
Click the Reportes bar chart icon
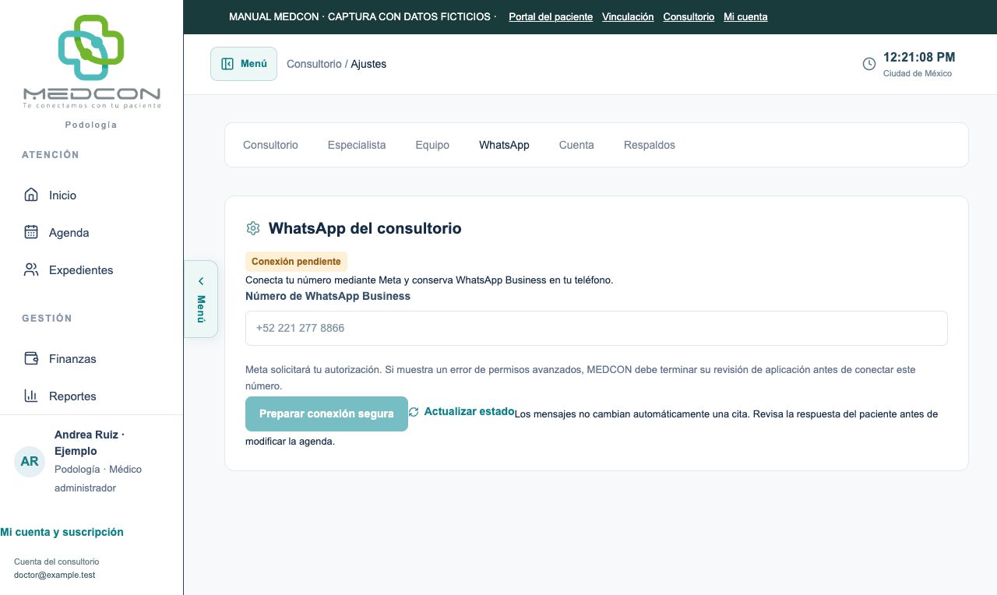[x=31, y=396]
